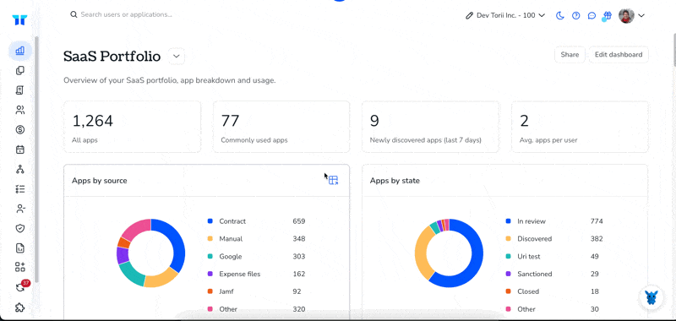Open the 77 Commonly used apps card
The image size is (676, 321).
click(281, 127)
